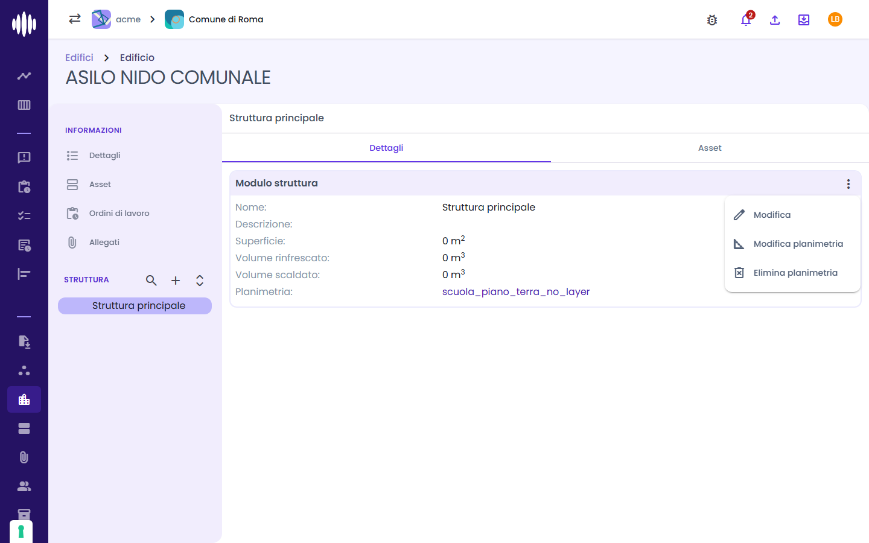This screenshot has width=869, height=543.
Task: Open the report list icon in sidebar
Action: click(x=24, y=245)
